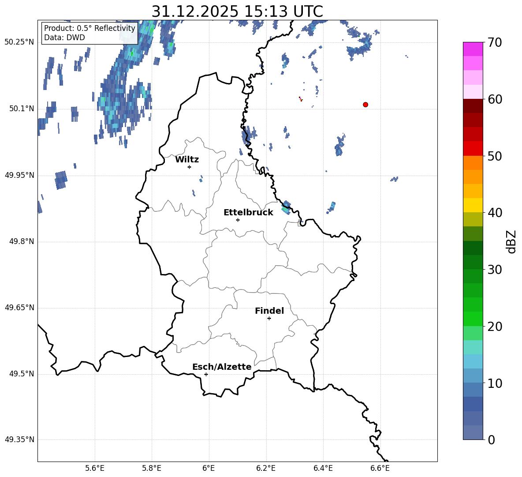Click the yellow colorbar swatch just above 40 dBZ

tap(473, 205)
